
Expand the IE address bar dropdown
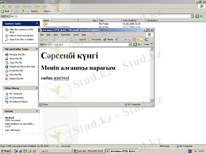130,44
